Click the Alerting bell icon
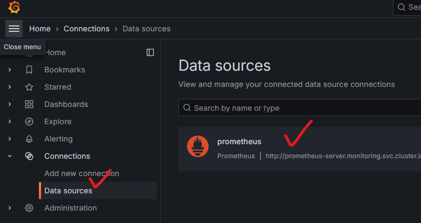Screen dimensions: 421x223 click(x=29, y=139)
